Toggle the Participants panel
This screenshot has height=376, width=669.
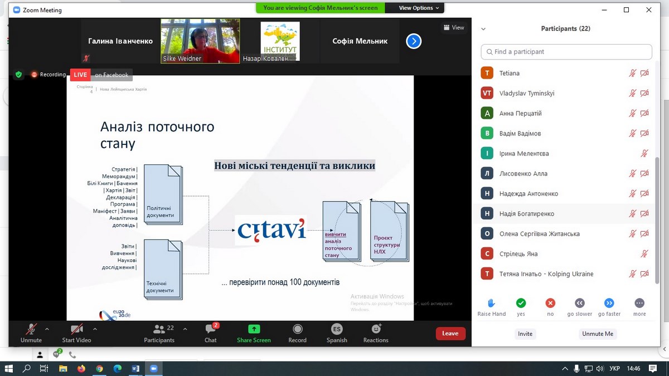[x=159, y=329]
